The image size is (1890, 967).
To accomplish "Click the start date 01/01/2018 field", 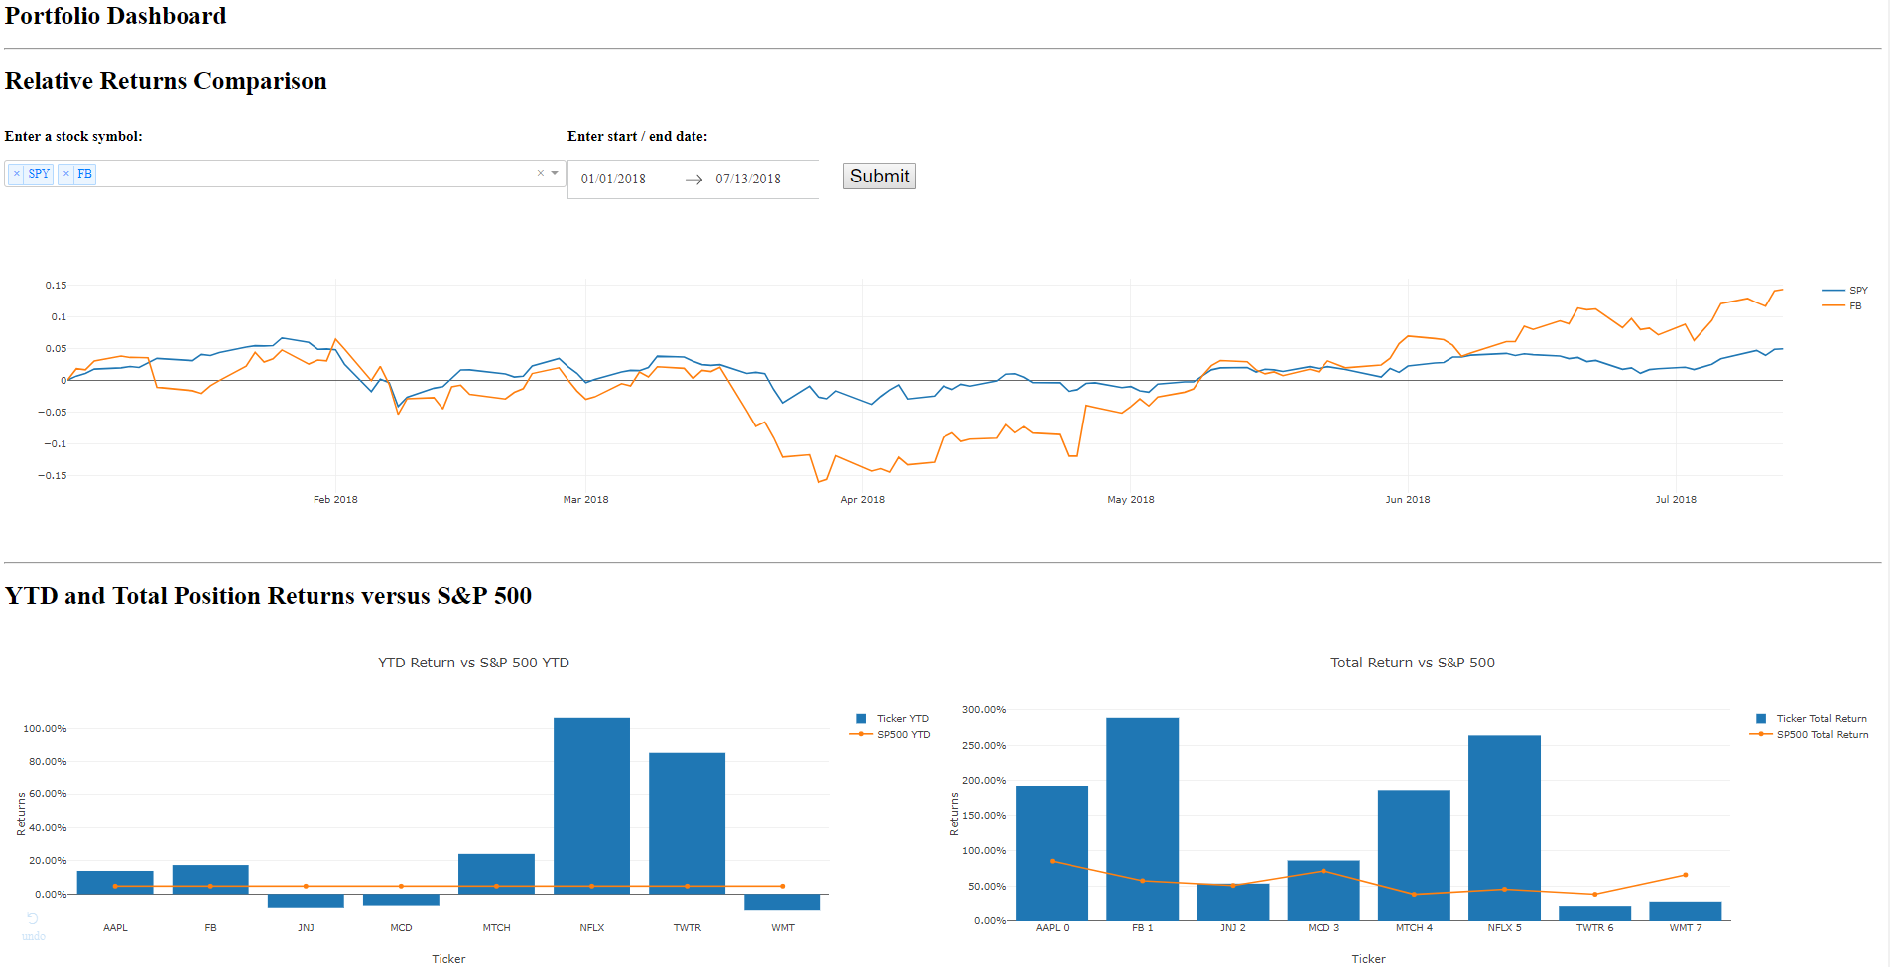I will coord(613,180).
